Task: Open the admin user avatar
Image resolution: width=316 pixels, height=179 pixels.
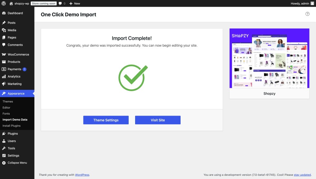Action: (x=312, y=4)
